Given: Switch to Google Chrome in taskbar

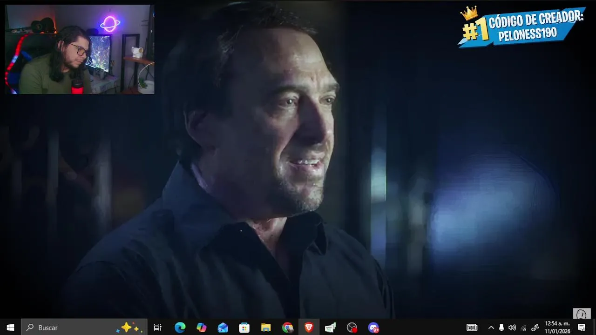Looking at the screenshot, I should click(287, 328).
